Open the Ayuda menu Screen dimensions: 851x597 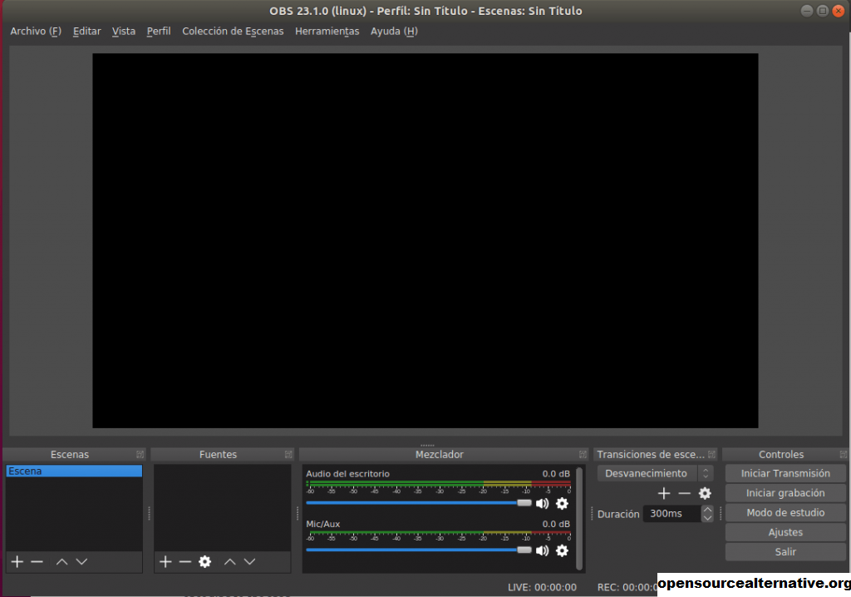394,32
